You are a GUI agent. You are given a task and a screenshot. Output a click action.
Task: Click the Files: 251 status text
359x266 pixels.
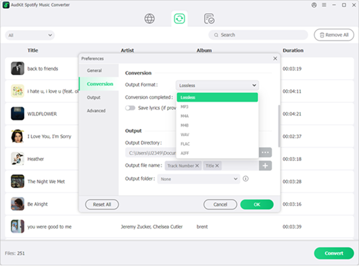click(15, 253)
